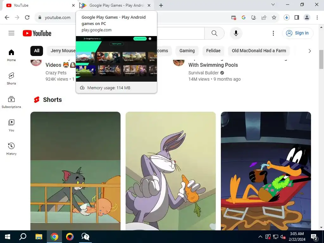Image resolution: width=324 pixels, height=243 pixels.
Task: Open the Survival Builder channel link
Action: 203,73
